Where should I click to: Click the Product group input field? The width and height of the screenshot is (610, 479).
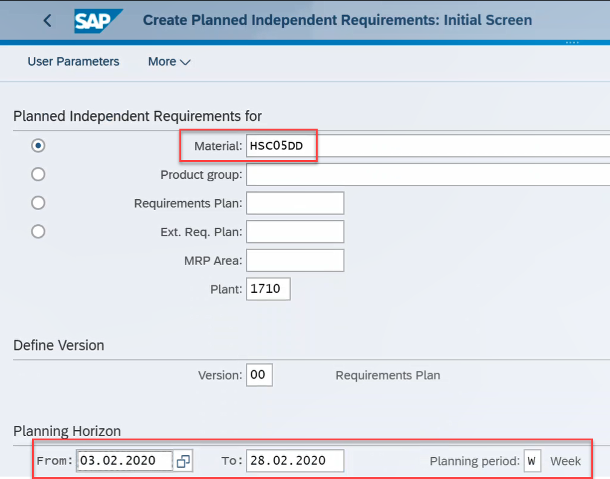(x=423, y=175)
